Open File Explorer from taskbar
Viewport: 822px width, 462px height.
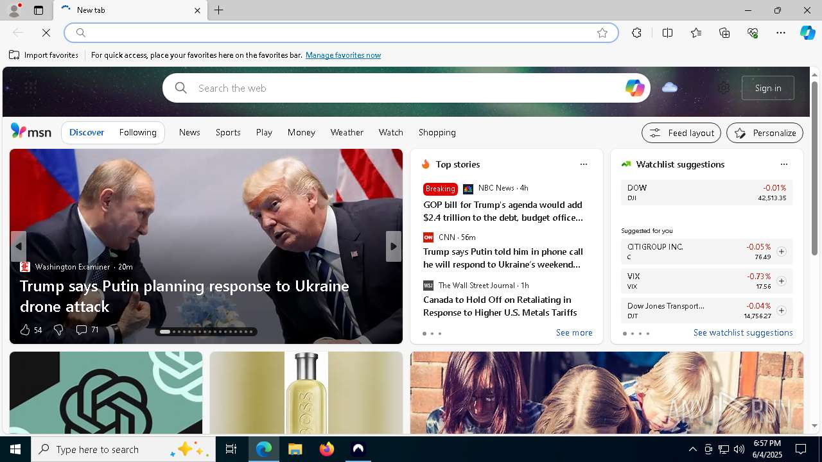pyautogui.click(x=295, y=449)
